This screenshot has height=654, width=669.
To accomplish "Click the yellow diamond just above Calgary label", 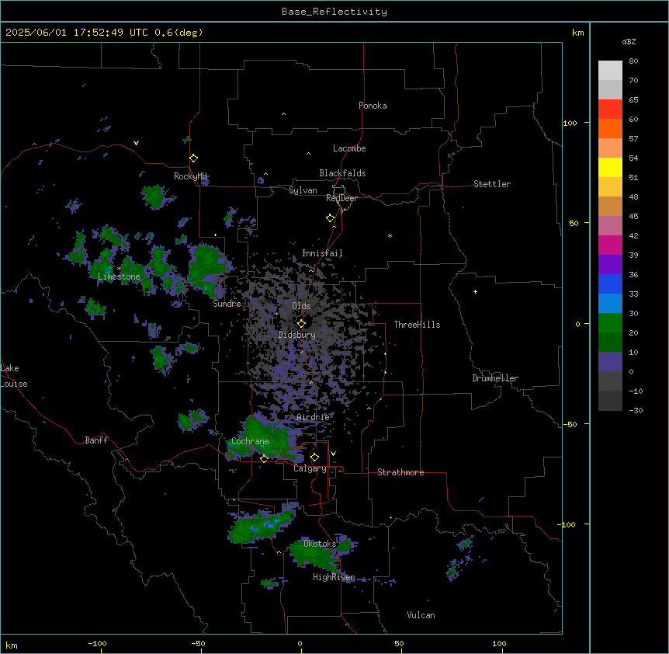I will [314, 457].
